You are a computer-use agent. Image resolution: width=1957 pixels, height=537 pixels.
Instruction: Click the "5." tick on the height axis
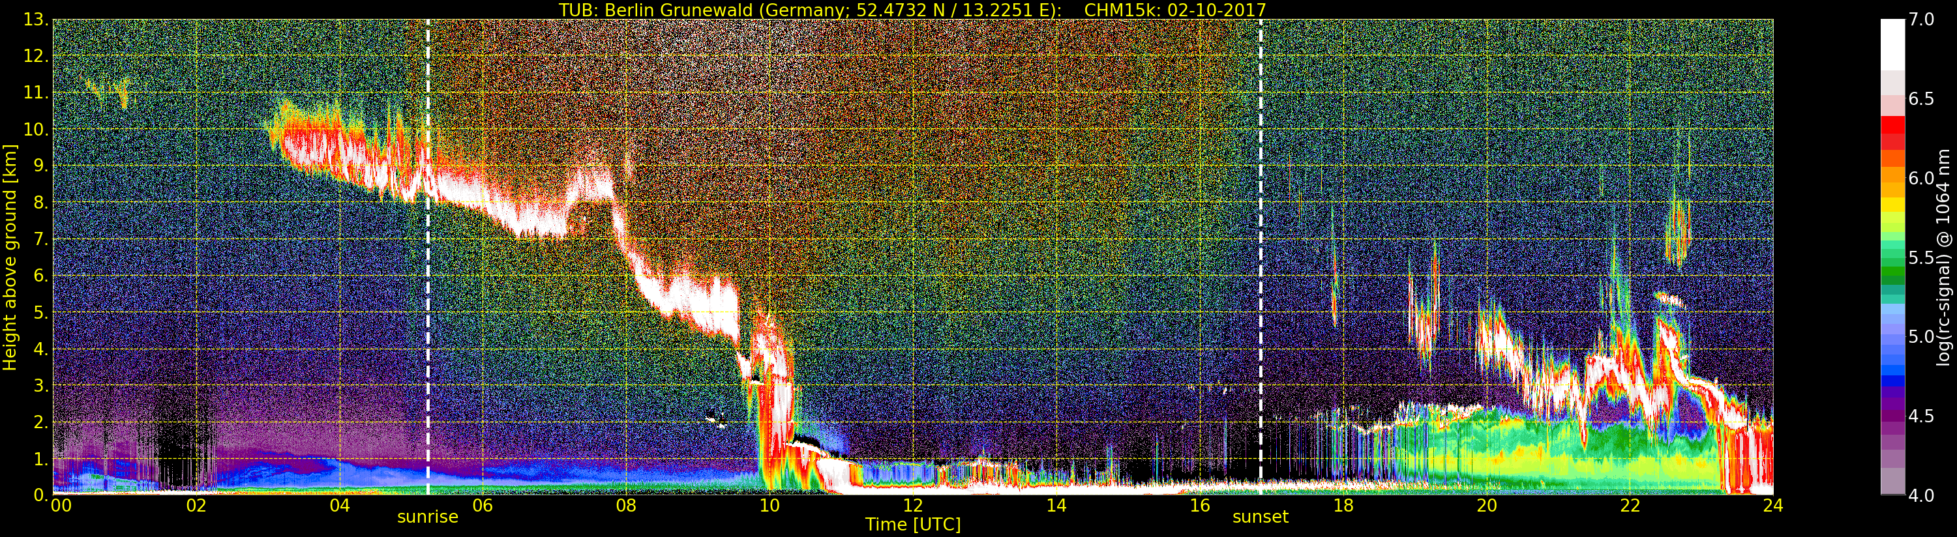point(40,312)
